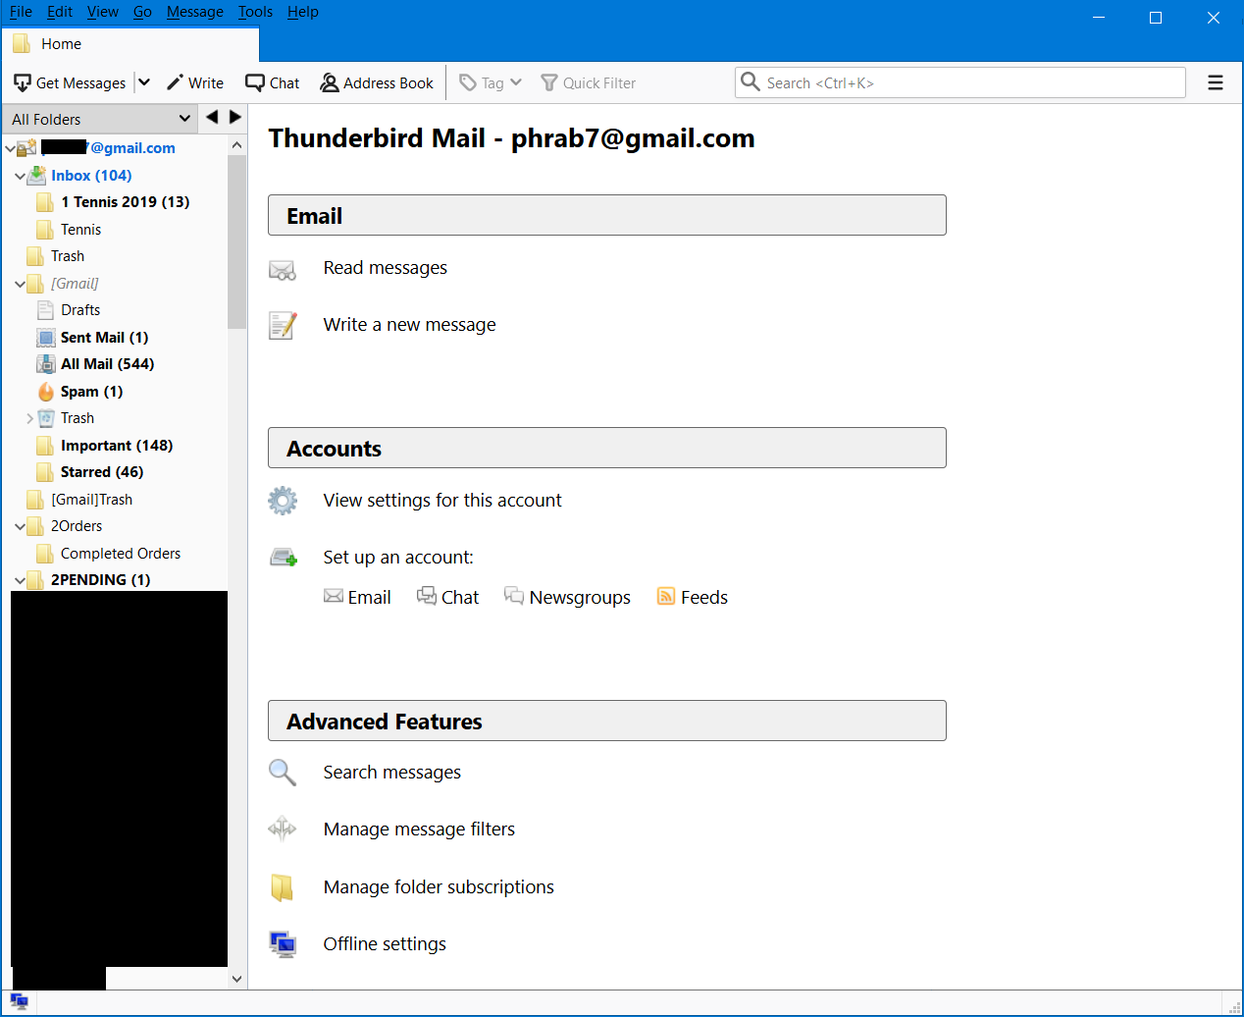The height and width of the screenshot is (1017, 1244).
Task: Open the Address Book
Action: [377, 82]
